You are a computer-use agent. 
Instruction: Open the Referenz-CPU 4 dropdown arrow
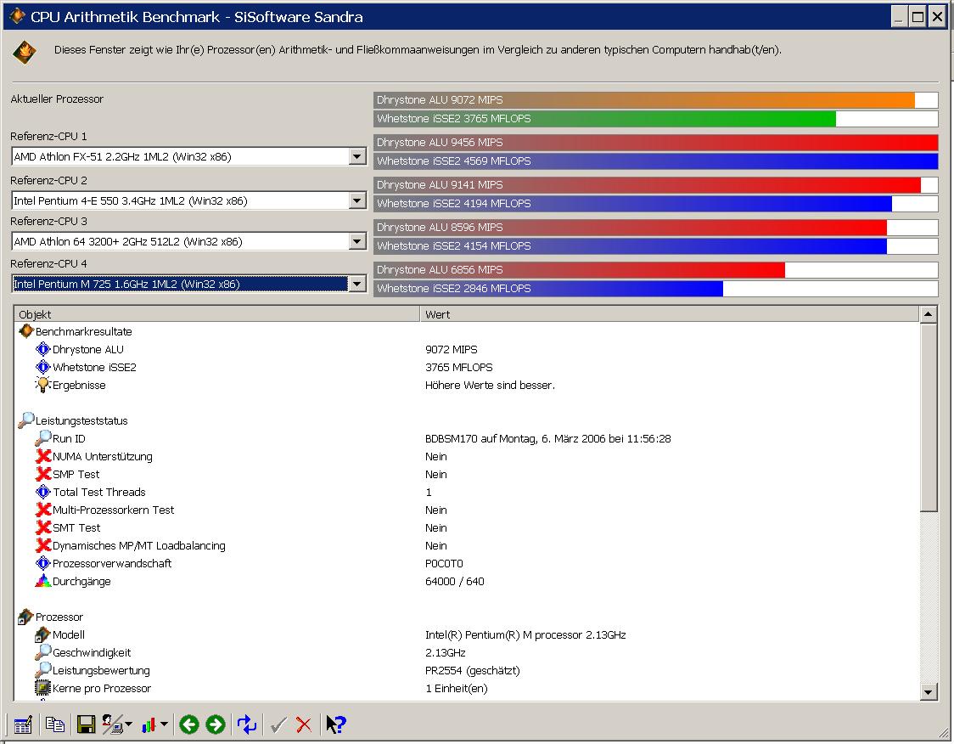[x=357, y=284]
